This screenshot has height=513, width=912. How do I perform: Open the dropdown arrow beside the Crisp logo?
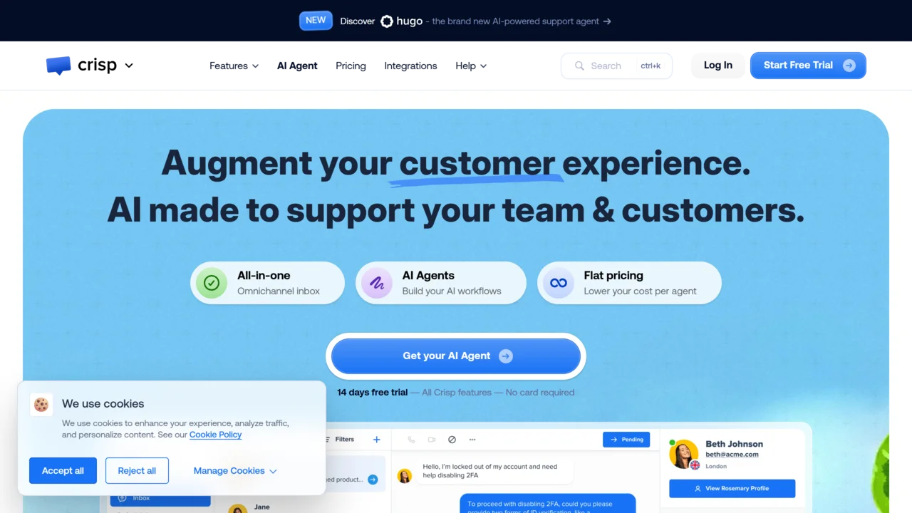tap(129, 66)
